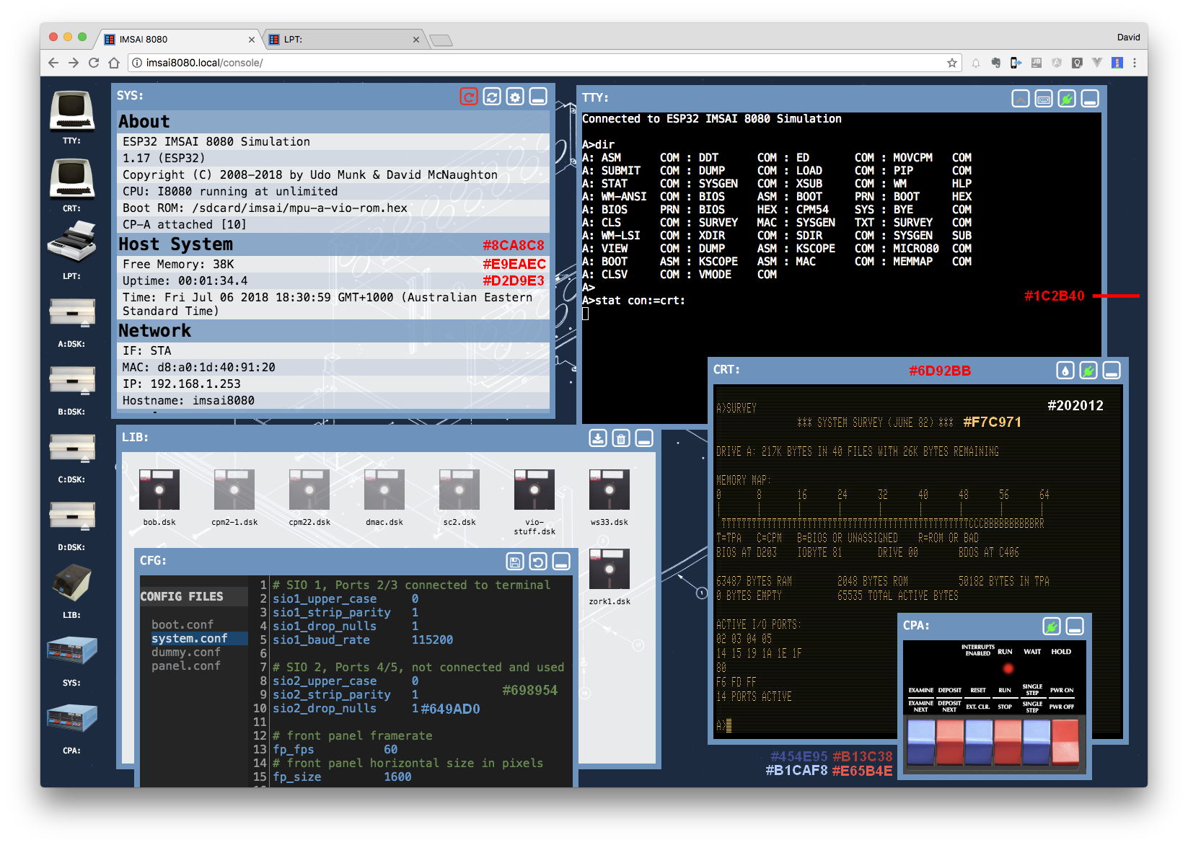The width and height of the screenshot is (1188, 845).
Task: Select boot.conf in config files list
Action: tap(182, 624)
